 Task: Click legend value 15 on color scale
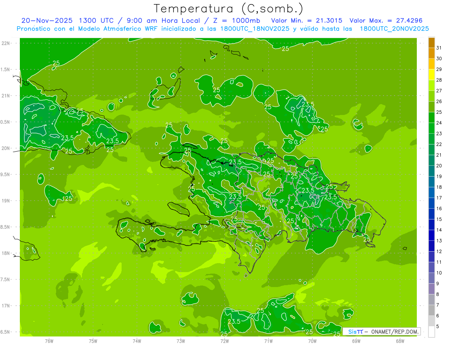point(439,219)
